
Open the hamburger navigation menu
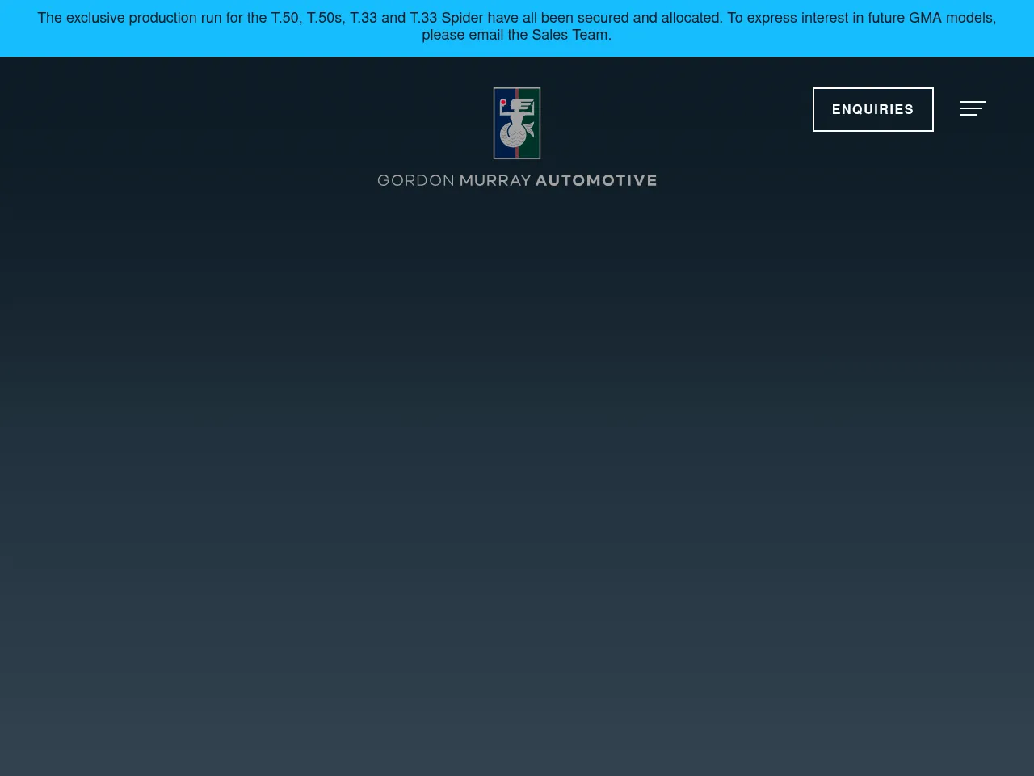972,108
